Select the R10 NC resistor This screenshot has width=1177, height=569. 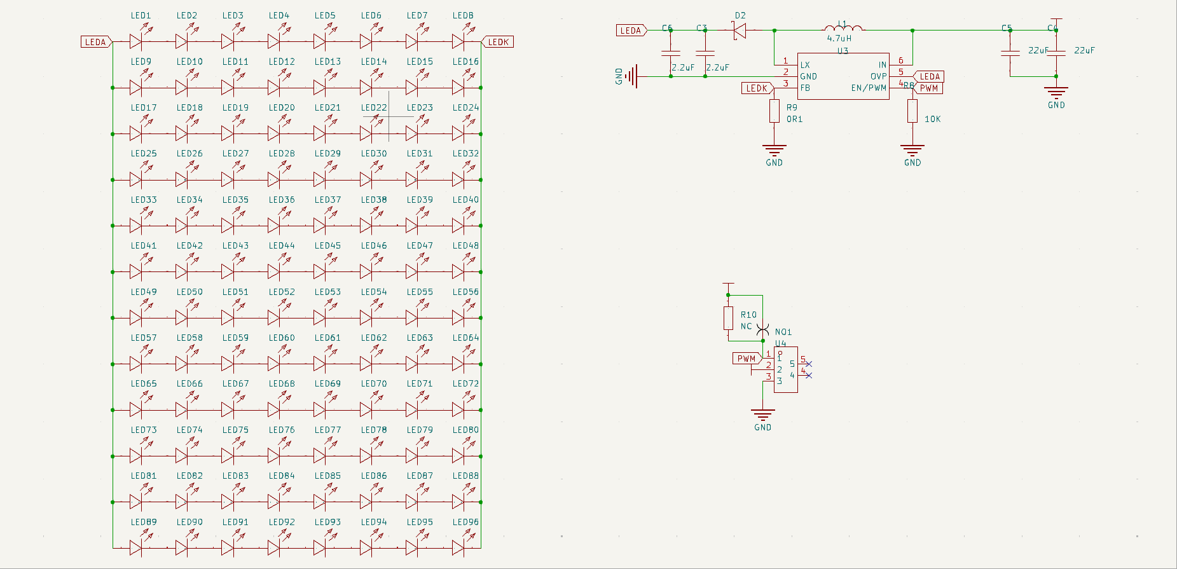pyautogui.click(x=728, y=318)
